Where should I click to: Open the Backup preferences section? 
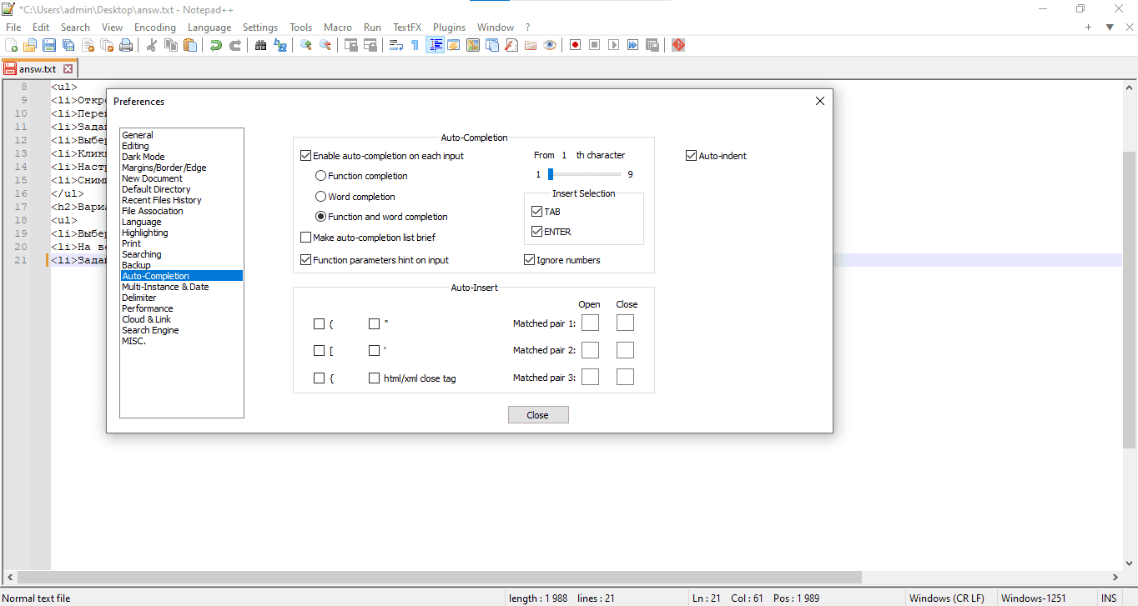(x=136, y=265)
